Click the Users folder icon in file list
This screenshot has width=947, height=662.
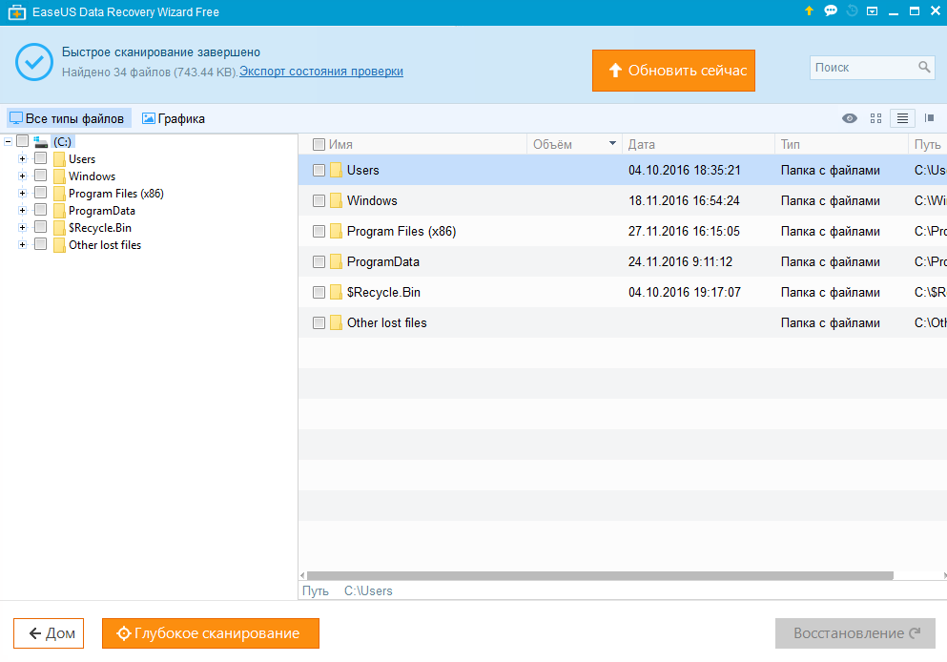pyautogui.click(x=337, y=171)
